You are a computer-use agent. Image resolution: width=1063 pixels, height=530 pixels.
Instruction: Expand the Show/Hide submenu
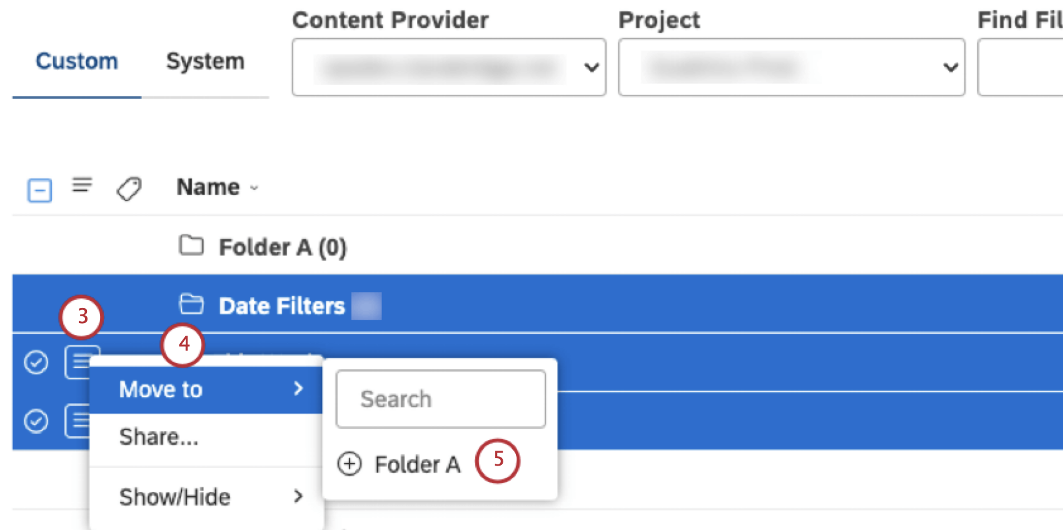click(x=176, y=496)
